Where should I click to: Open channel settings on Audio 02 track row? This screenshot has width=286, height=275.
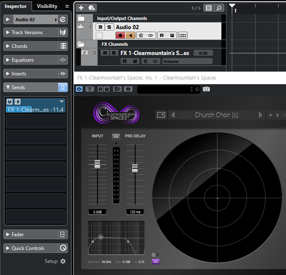[x=141, y=35]
